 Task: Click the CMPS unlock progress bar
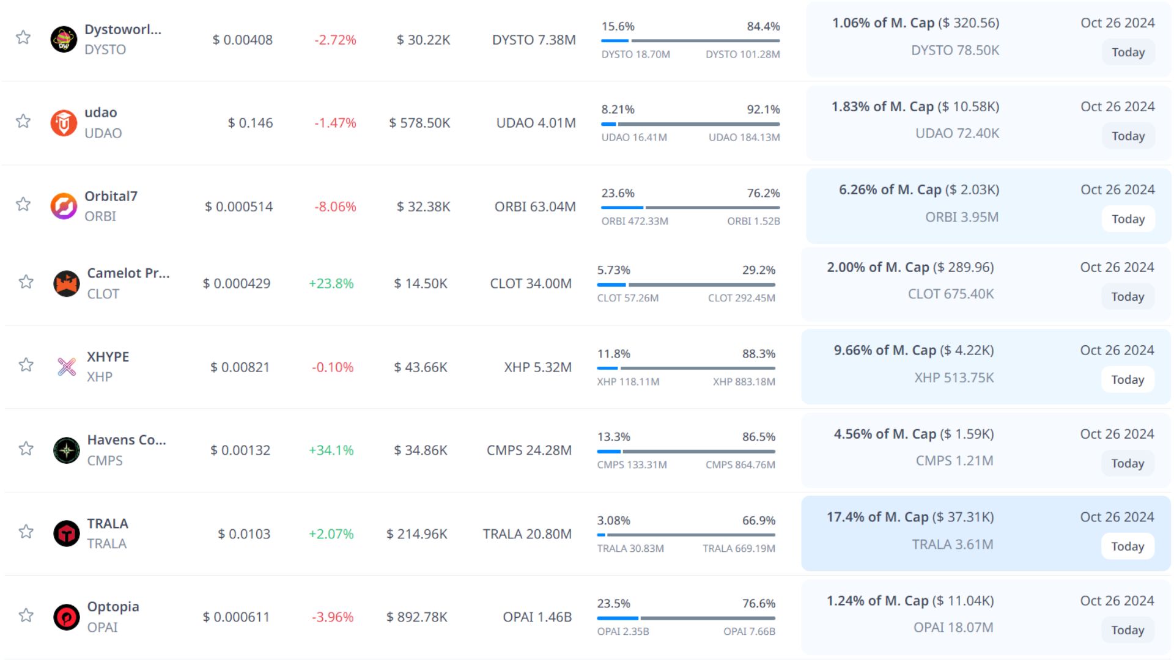pyautogui.click(x=686, y=452)
